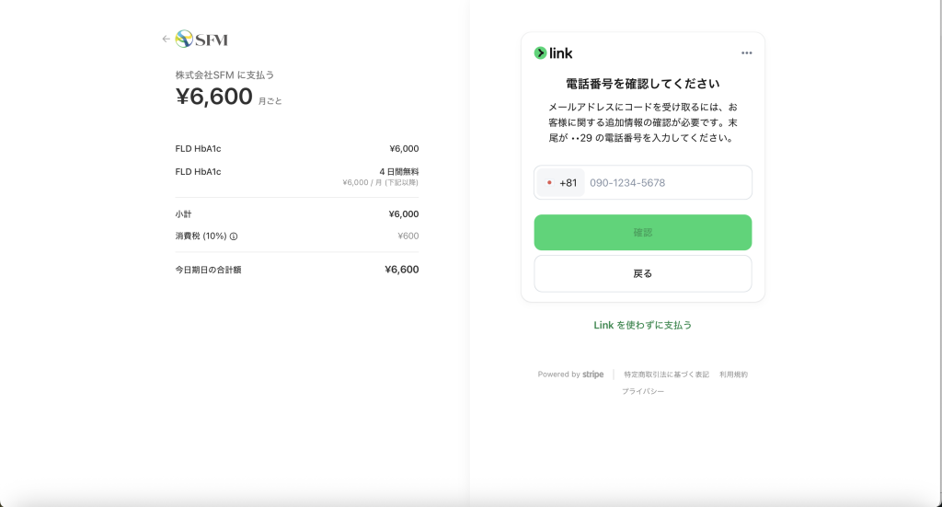The image size is (942, 507).
Task: Click the SFM company logo
Action: click(201, 40)
